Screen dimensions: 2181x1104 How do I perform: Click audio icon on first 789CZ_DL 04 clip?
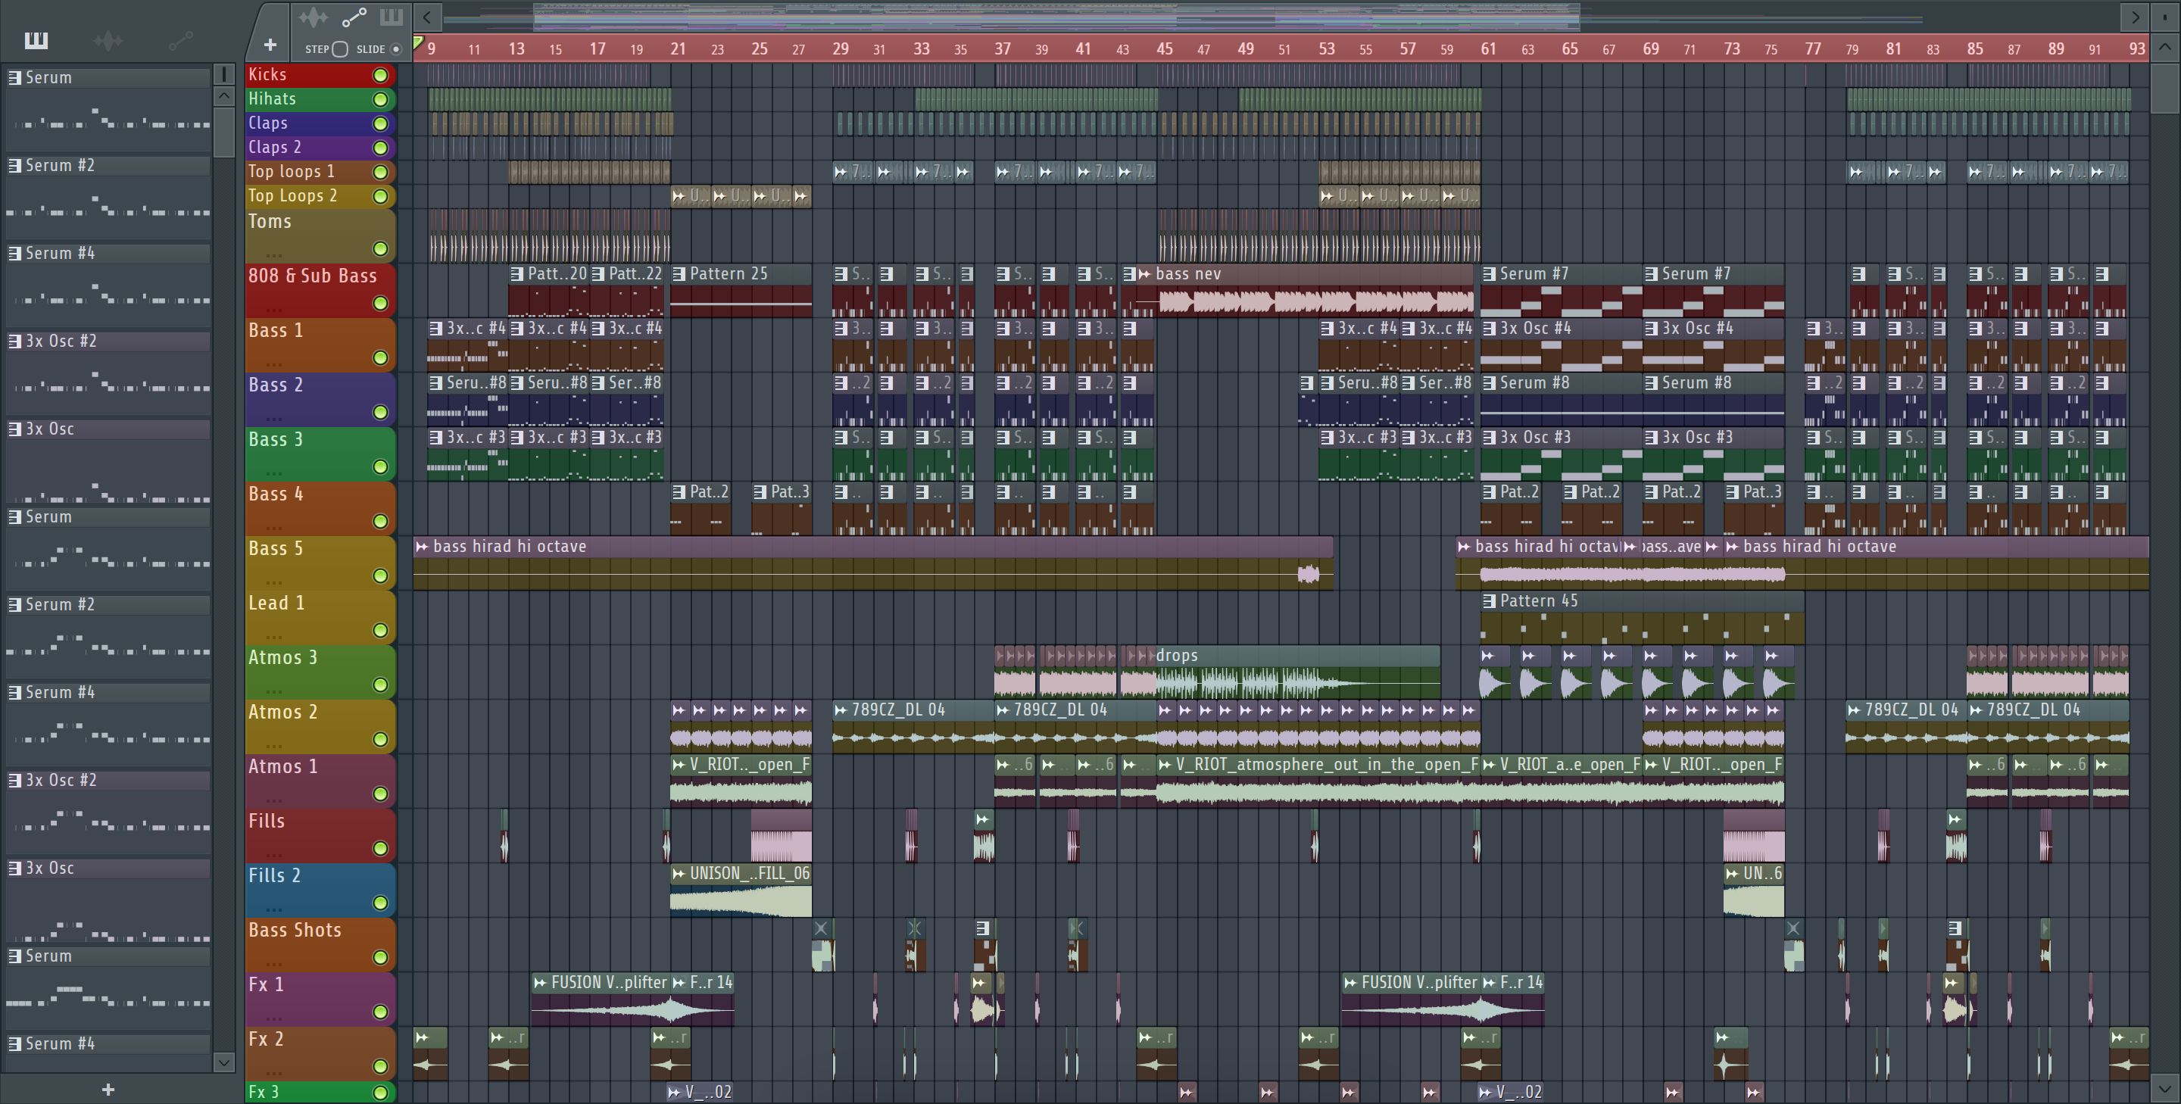[841, 710]
